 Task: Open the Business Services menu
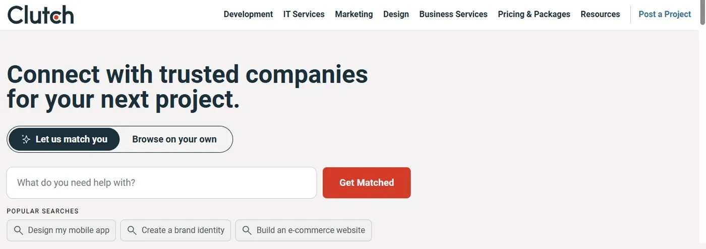point(453,15)
